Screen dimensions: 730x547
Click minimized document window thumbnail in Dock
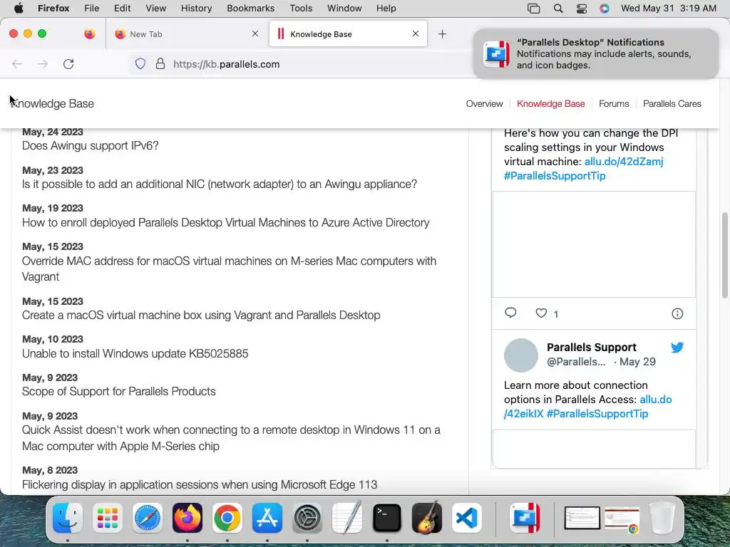[582, 519]
